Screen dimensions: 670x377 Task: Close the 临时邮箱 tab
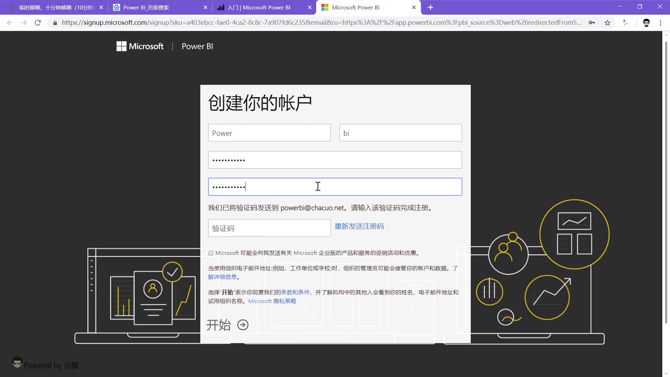coord(101,7)
